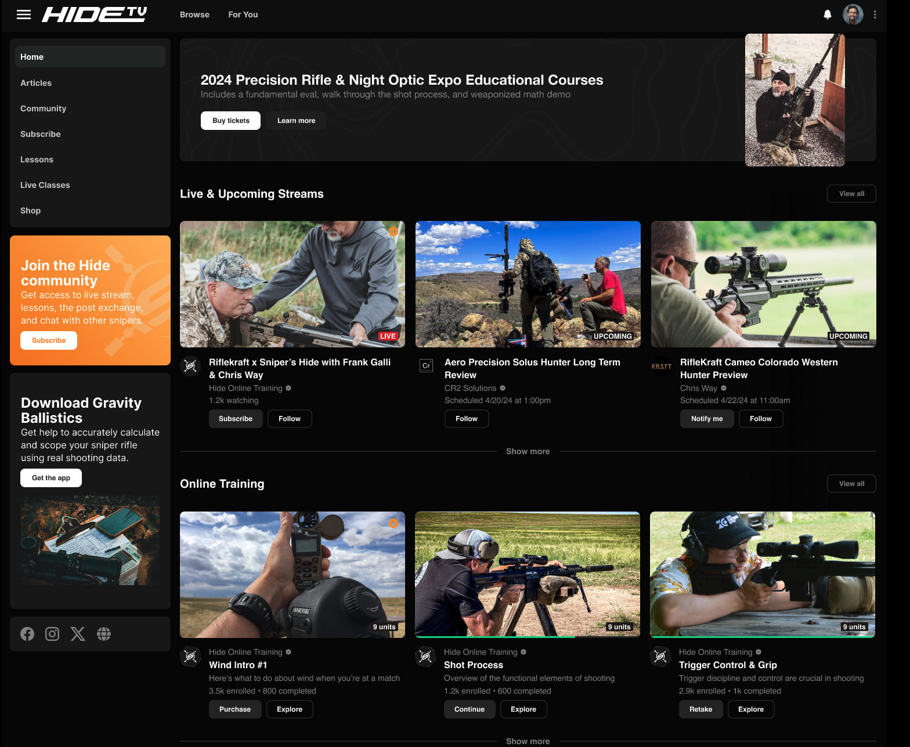Image resolution: width=910 pixels, height=747 pixels.
Task: Click the HIDE TV logo
Action: click(94, 14)
